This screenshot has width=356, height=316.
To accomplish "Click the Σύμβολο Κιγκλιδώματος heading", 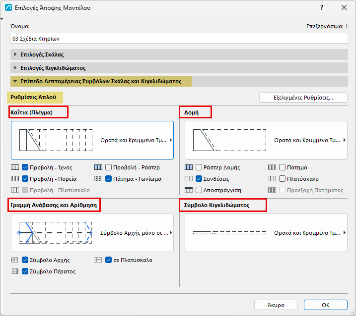I will pyautogui.click(x=216, y=205).
